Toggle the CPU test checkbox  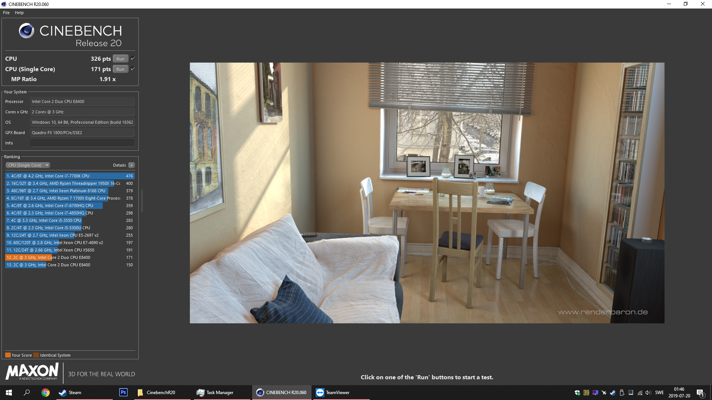[x=133, y=59]
